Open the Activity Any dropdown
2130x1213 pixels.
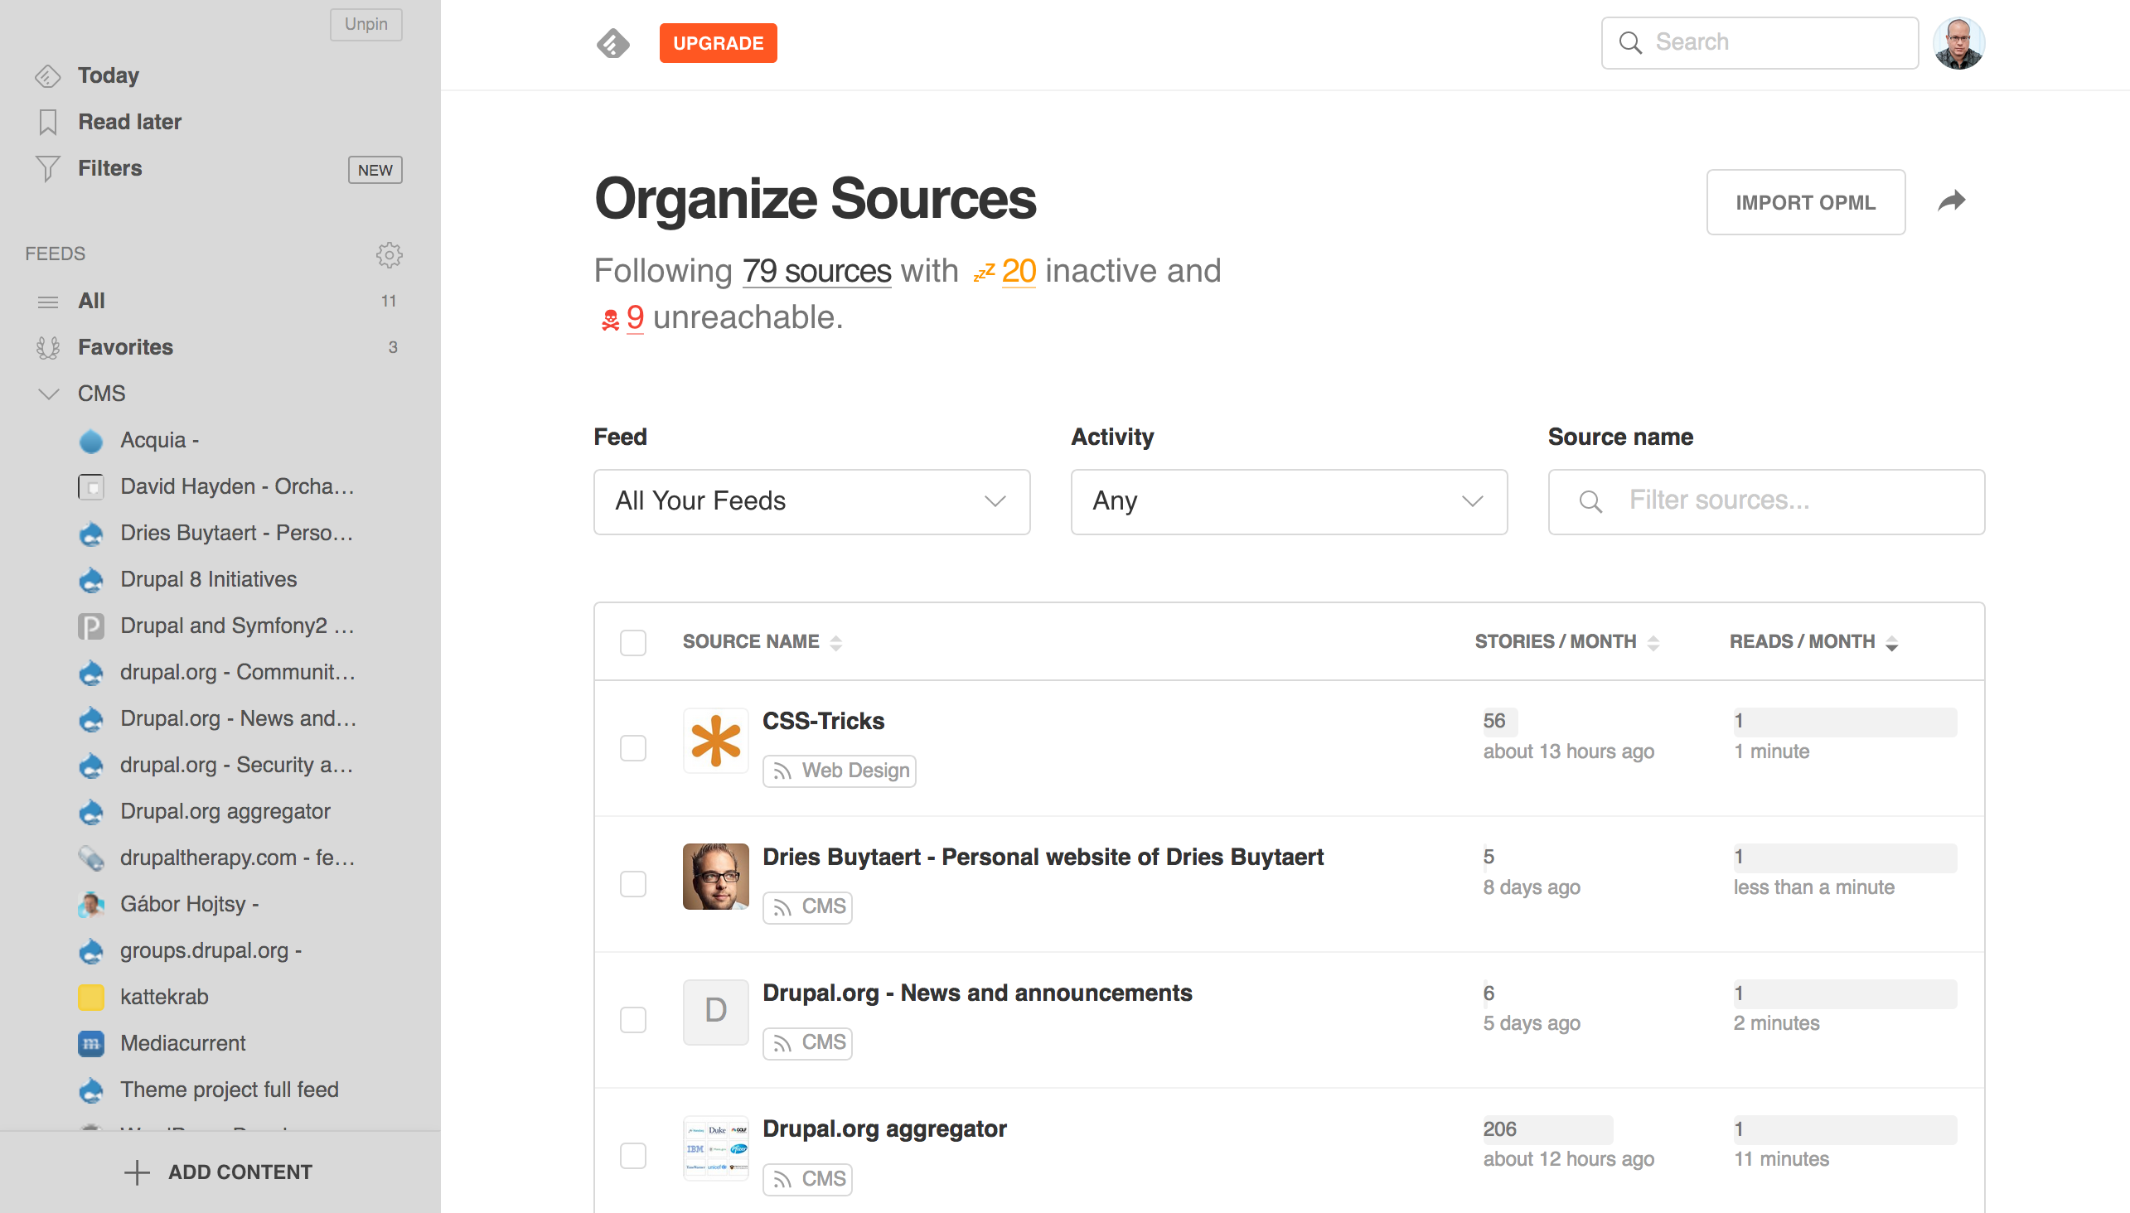[x=1289, y=502]
